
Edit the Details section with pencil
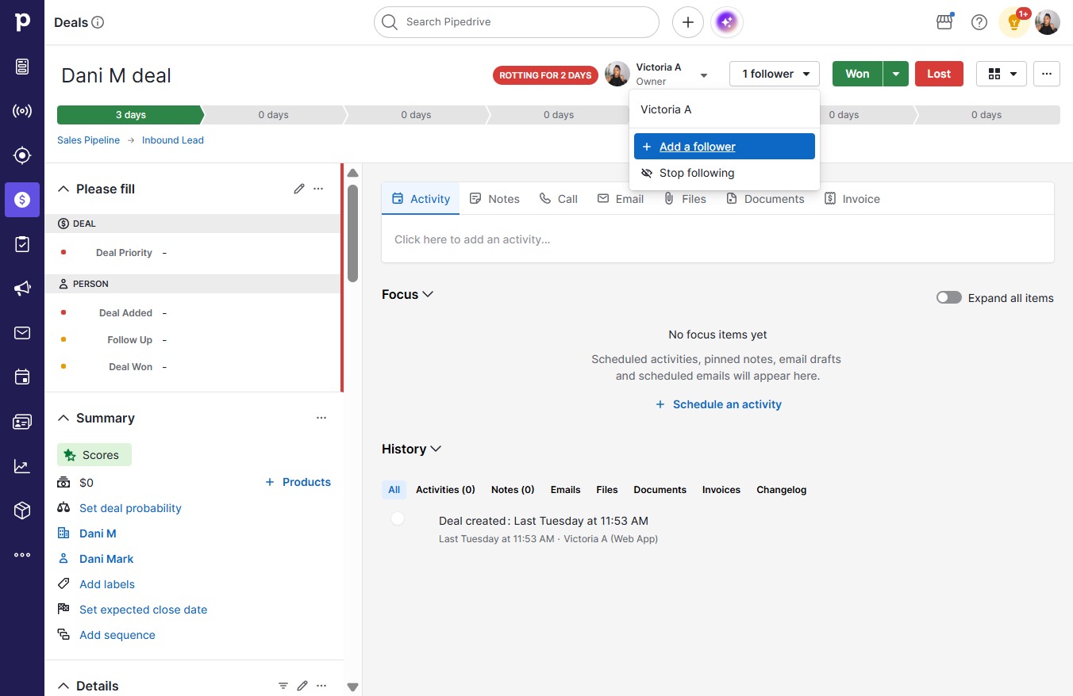[x=302, y=686]
